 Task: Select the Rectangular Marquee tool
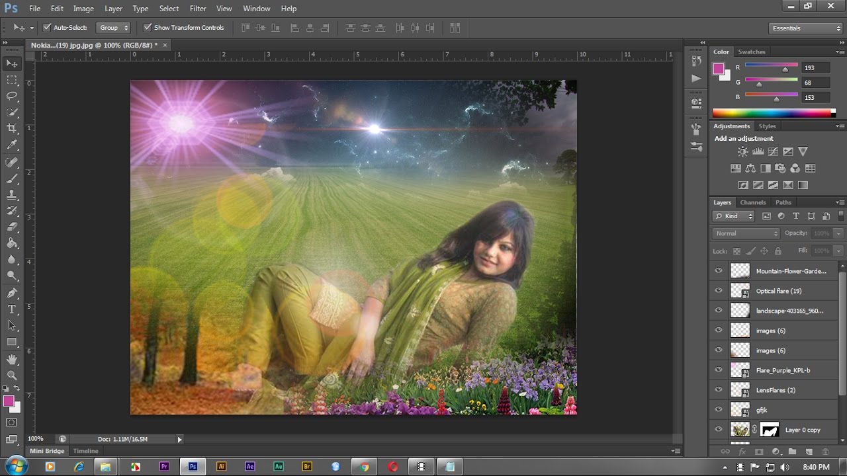[x=12, y=80]
